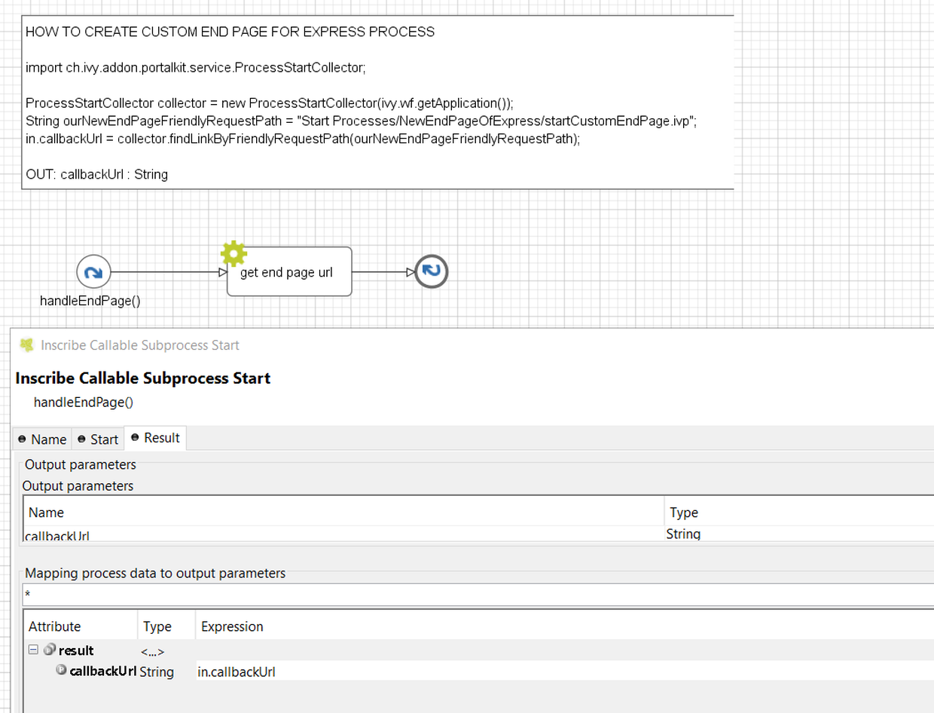
Task: Select the handleEndPage() label under start event
Action: [90, 301]
